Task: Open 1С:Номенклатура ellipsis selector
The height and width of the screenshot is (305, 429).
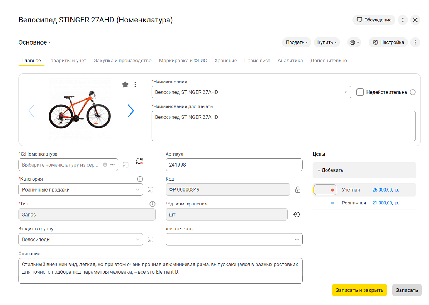Action: [x=112, y=165]
